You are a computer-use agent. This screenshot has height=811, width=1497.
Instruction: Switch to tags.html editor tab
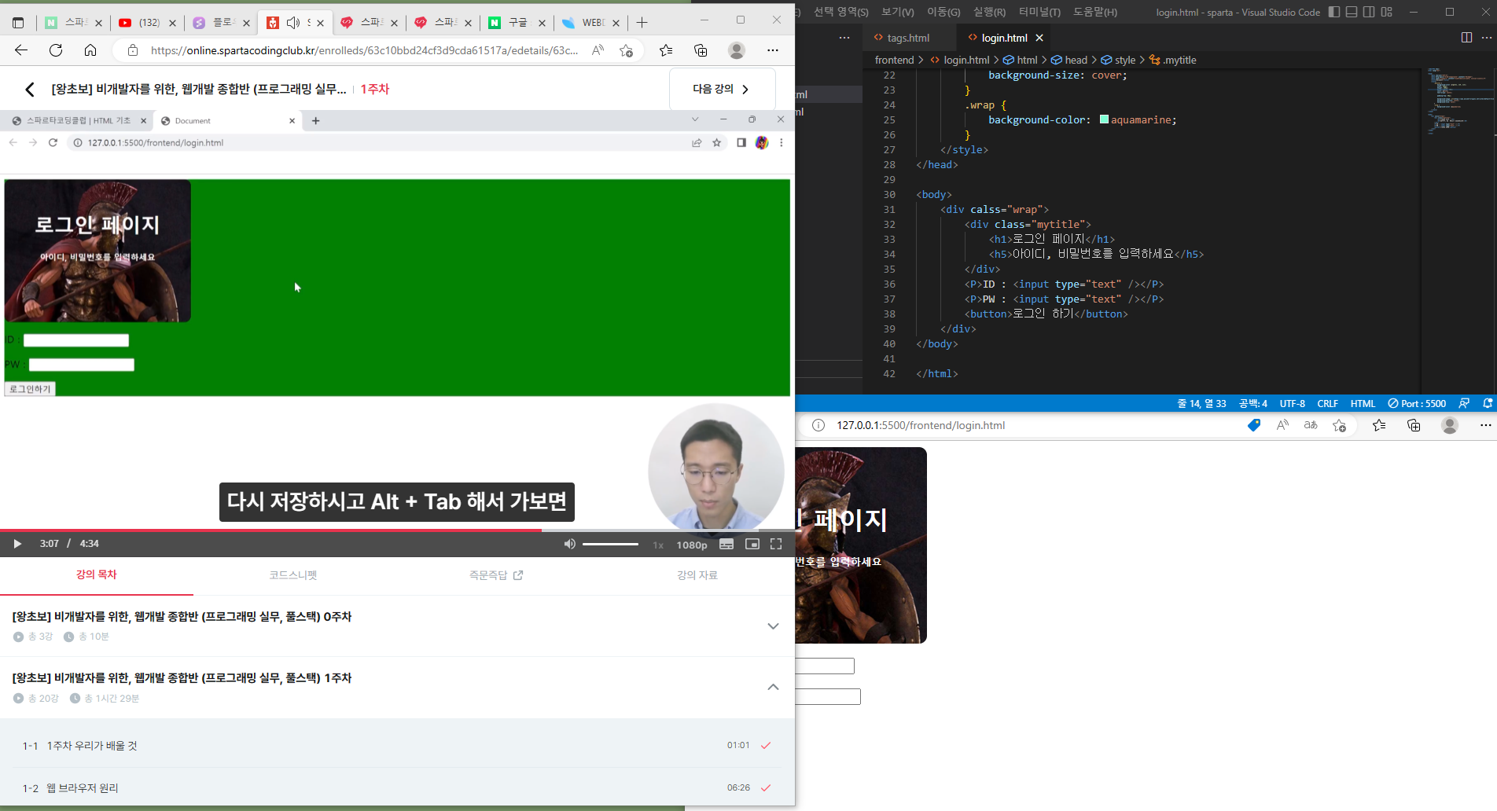908,38
